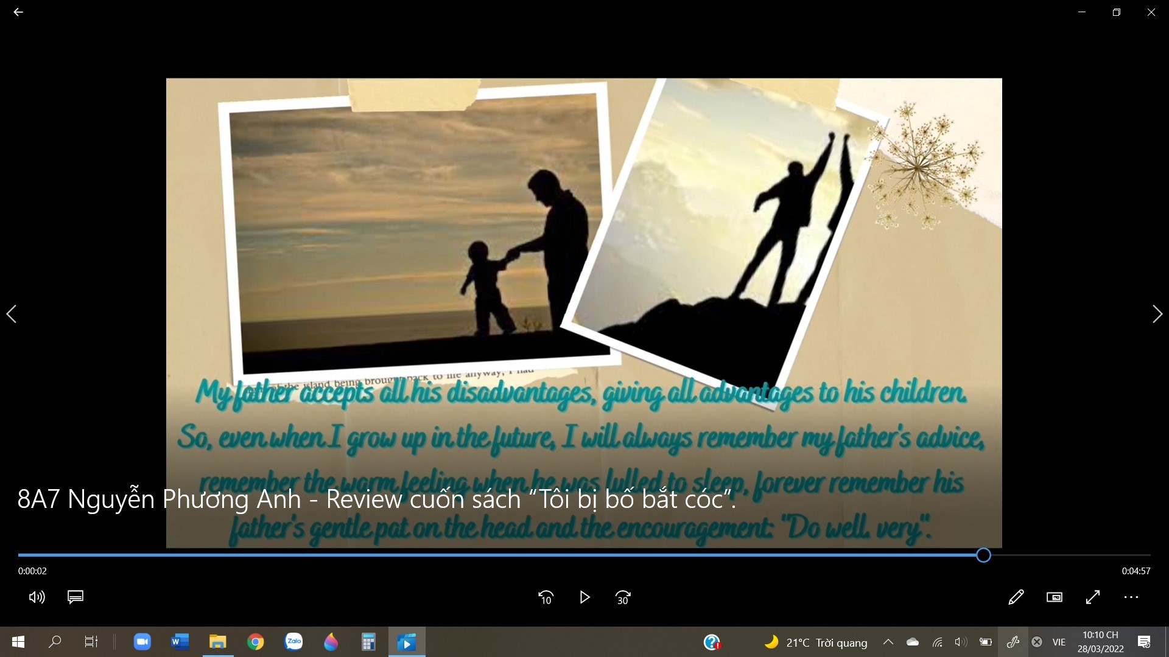Play the video
1169x657 pixels.
[584, 597]
